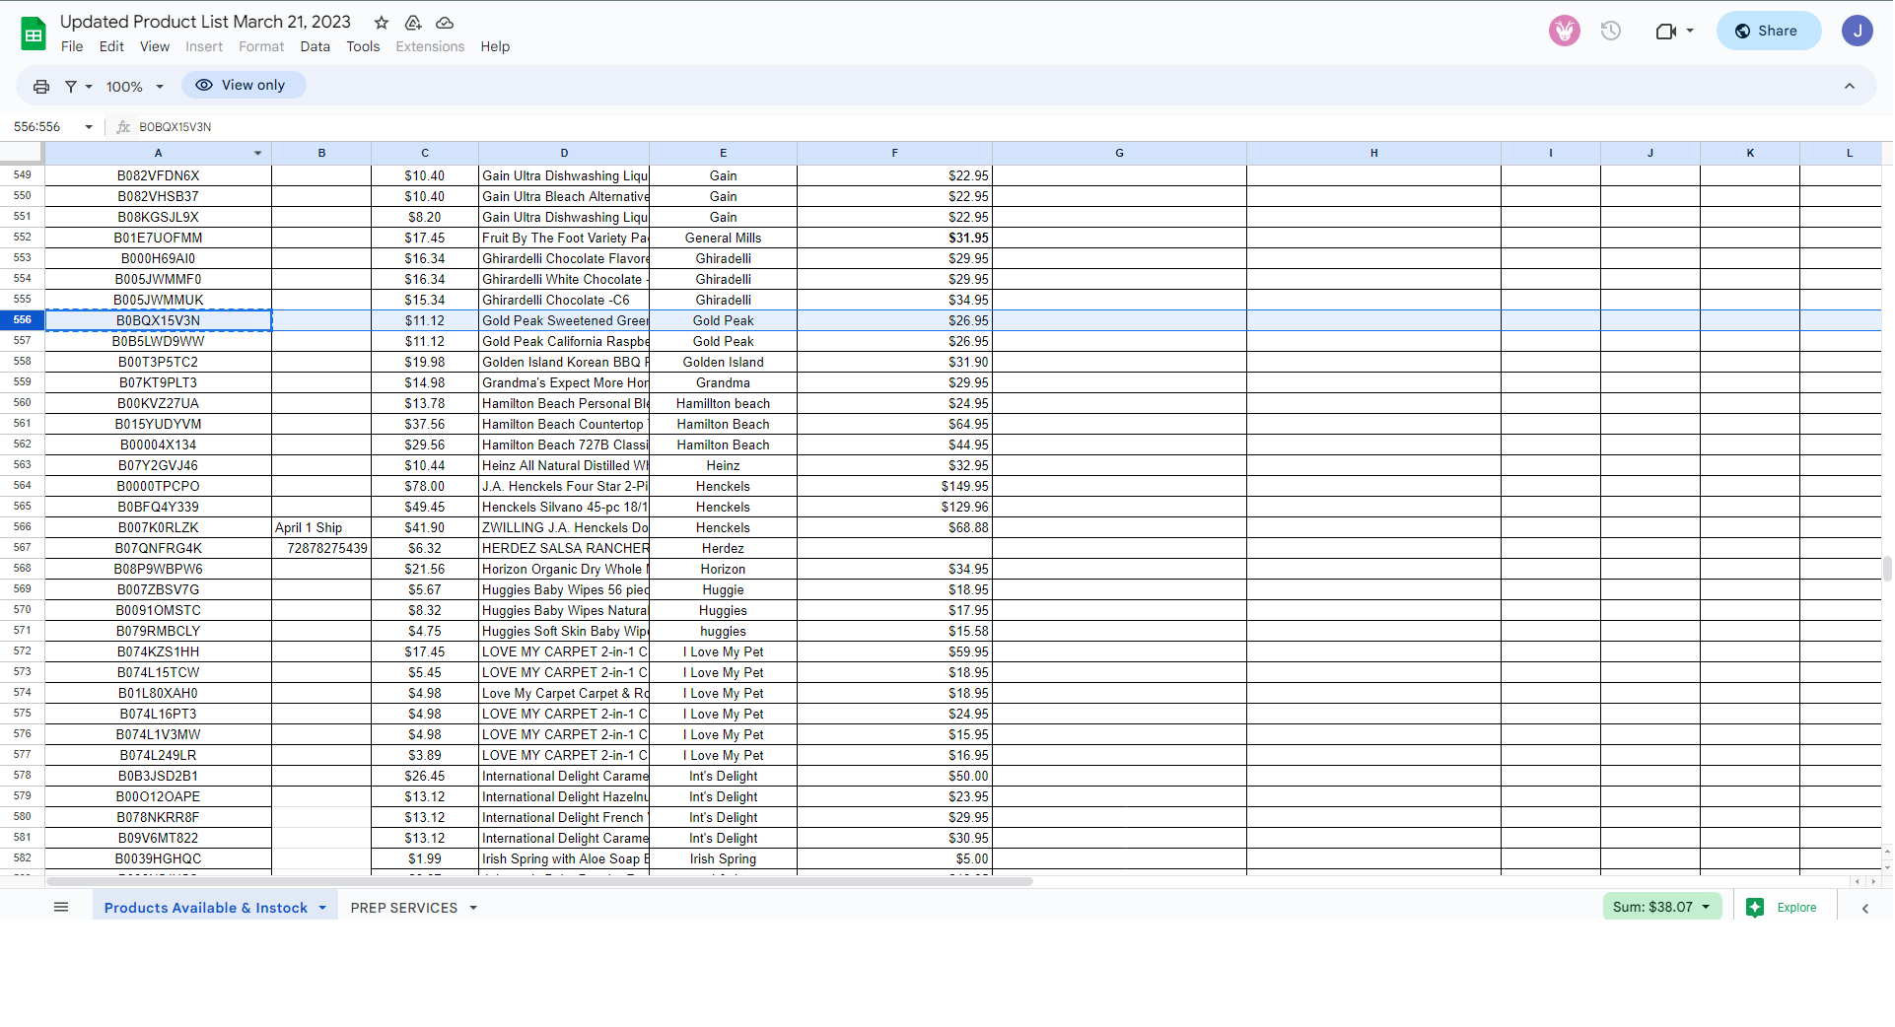Click the horizontal scrollbar thumb
The height and width of the screenshot is (1027, 1895).
tap(539, 881)
